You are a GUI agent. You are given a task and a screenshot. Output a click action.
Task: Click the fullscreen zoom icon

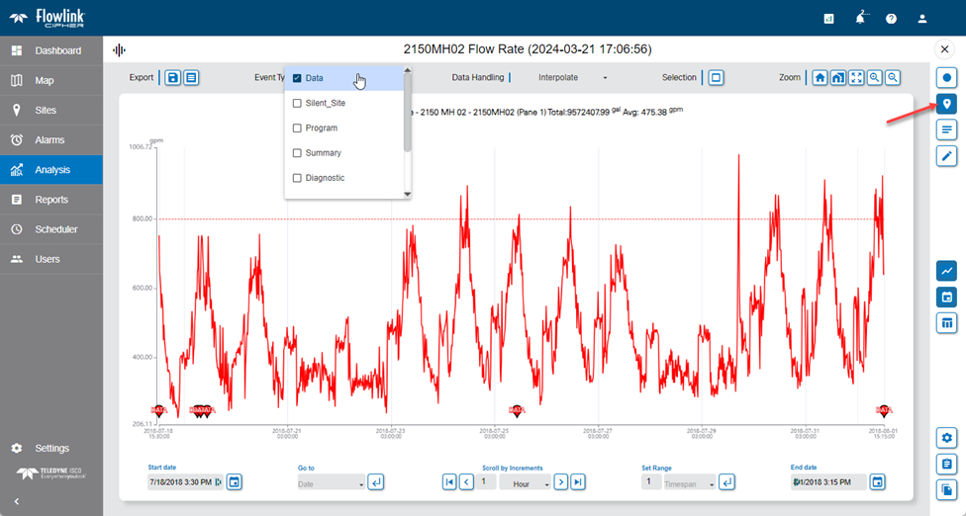[x=856, y=77]
